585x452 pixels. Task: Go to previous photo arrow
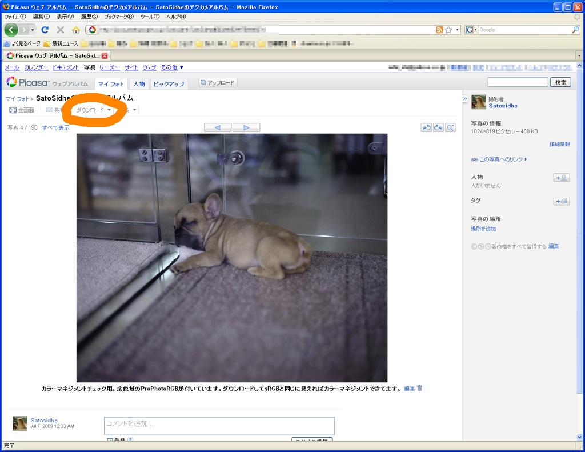[218, 127]
